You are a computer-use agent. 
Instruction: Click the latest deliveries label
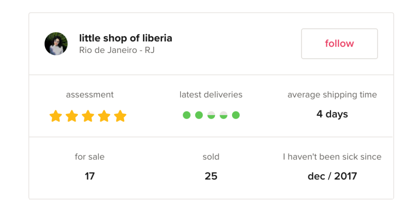pos(211,95)
